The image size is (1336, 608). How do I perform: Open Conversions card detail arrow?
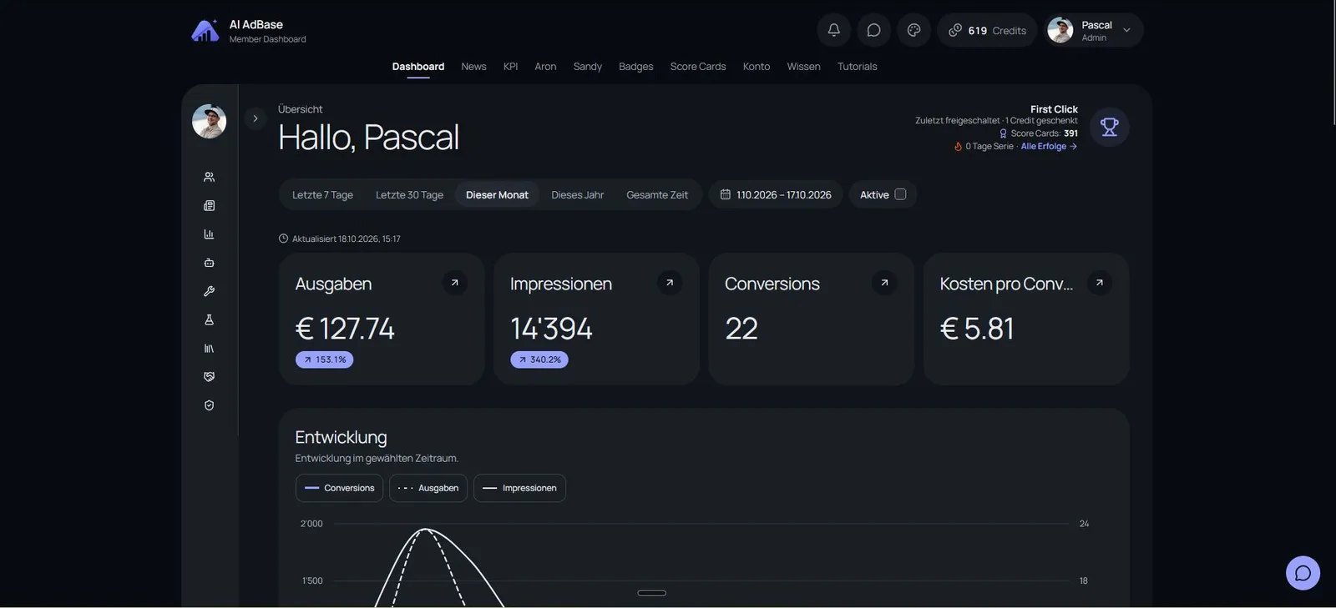point(884,283)
